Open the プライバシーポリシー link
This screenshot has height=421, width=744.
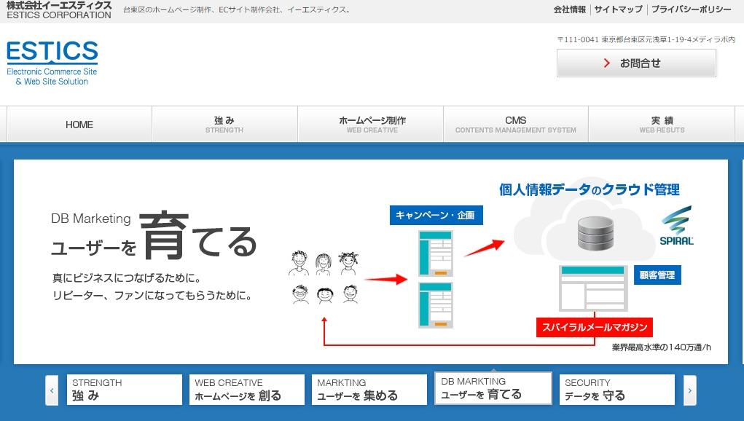click(691, 9)
